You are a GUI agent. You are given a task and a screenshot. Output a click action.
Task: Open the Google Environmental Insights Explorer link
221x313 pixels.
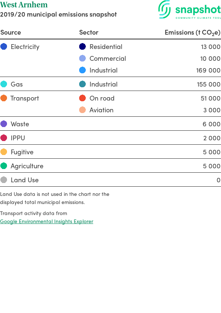(x=46, y=221)
